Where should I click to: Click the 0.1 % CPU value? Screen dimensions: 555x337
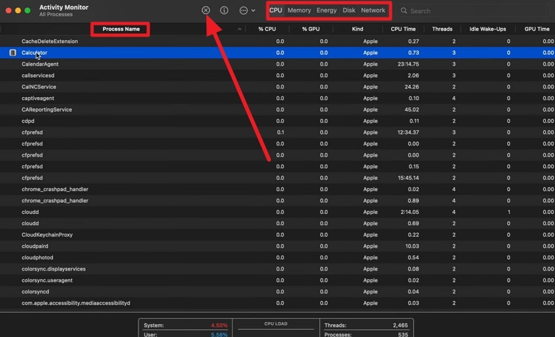coord(280,132)
